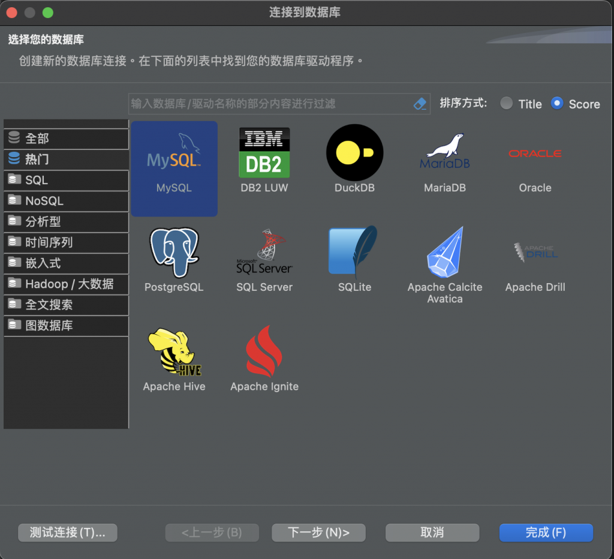Open the NoSQL category
This screenshot has width=614, height=559.
pos(66,201)
